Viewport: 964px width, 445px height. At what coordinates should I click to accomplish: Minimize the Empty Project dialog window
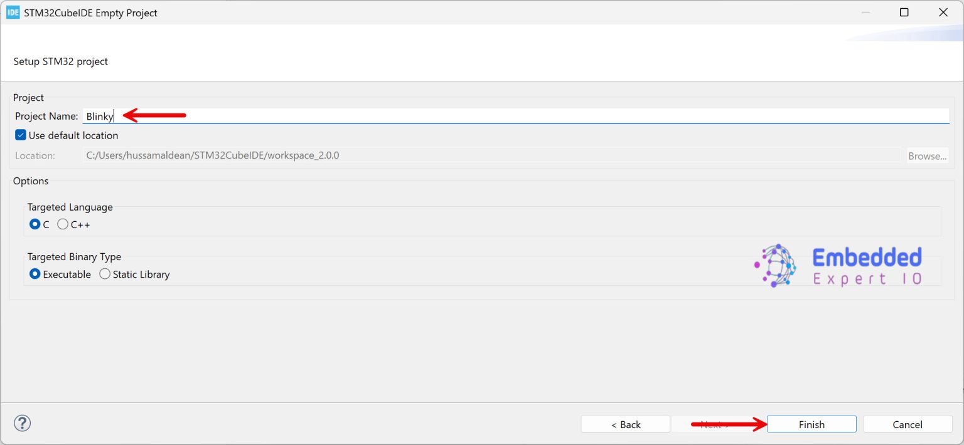click(865, 13)
